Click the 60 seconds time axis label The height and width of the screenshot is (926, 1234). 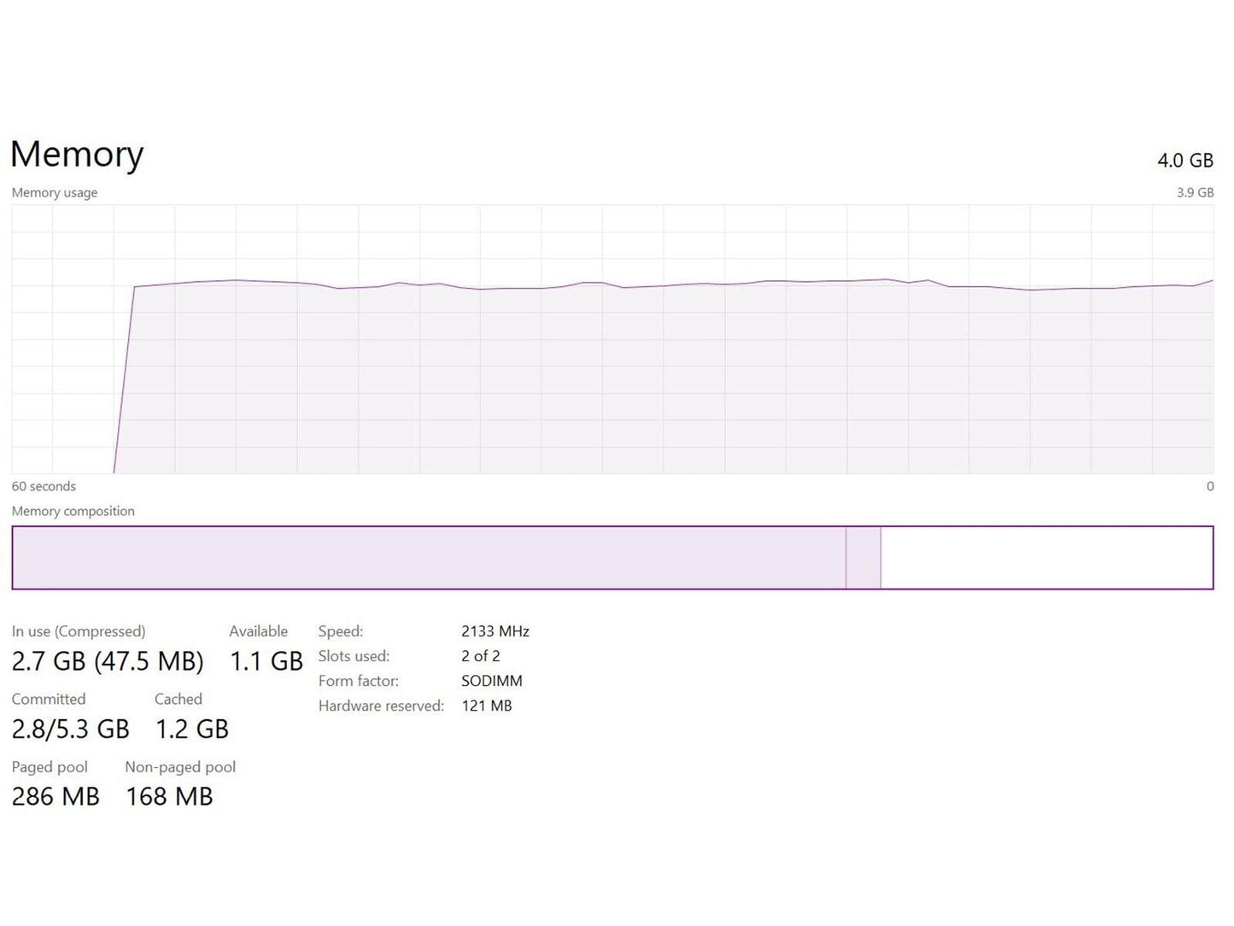44,486
